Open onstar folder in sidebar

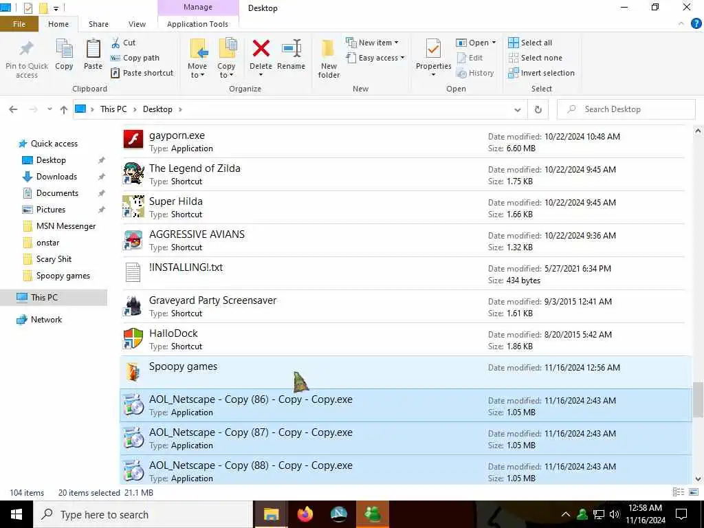tap(47, 243)
